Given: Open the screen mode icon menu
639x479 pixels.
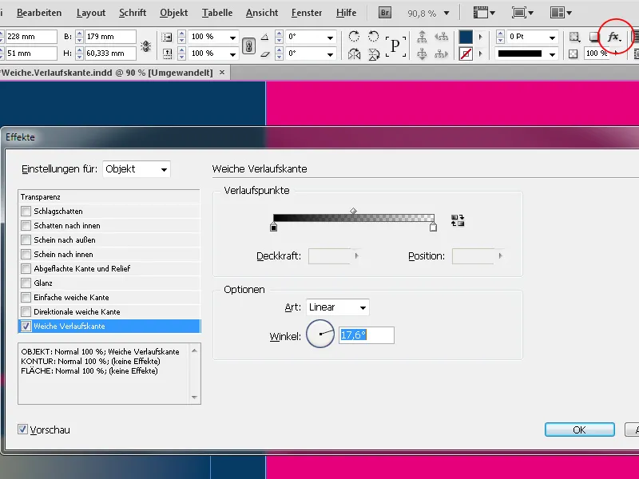Looking at the screenshot, I should coord(522,13).
